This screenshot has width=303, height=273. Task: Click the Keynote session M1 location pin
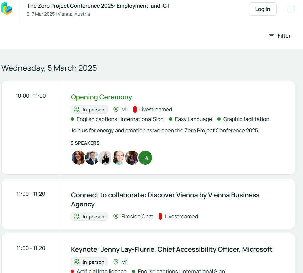(x=116, y=262)
